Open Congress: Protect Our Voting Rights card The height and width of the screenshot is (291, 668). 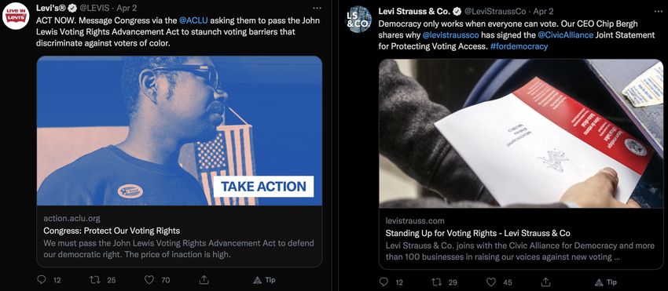[179, 162]
